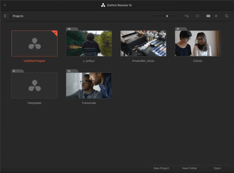Open the Clients folder
The width and height of the screenshot is (234, 173).
(198, 44)
